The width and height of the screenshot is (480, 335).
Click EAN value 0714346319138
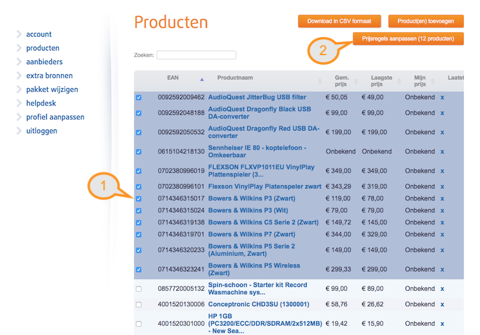[x=181, y=222]
